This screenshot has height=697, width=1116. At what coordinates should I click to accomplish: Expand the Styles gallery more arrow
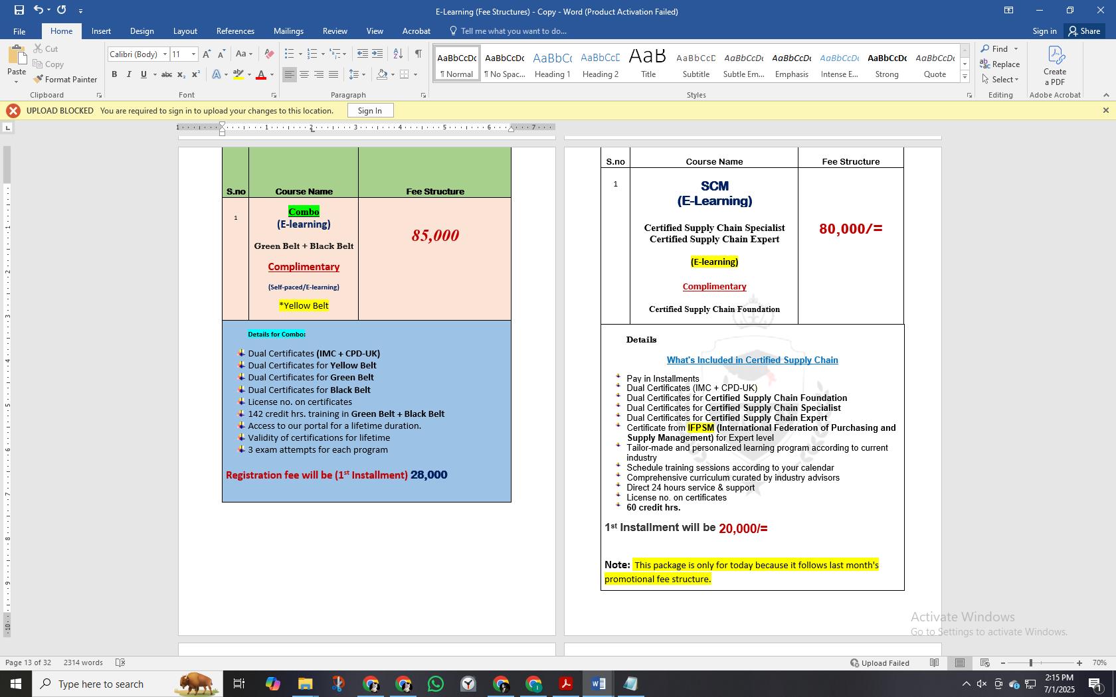965,77
